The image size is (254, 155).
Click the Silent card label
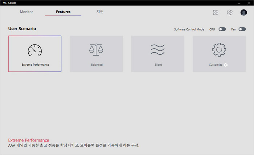point(158,65)
